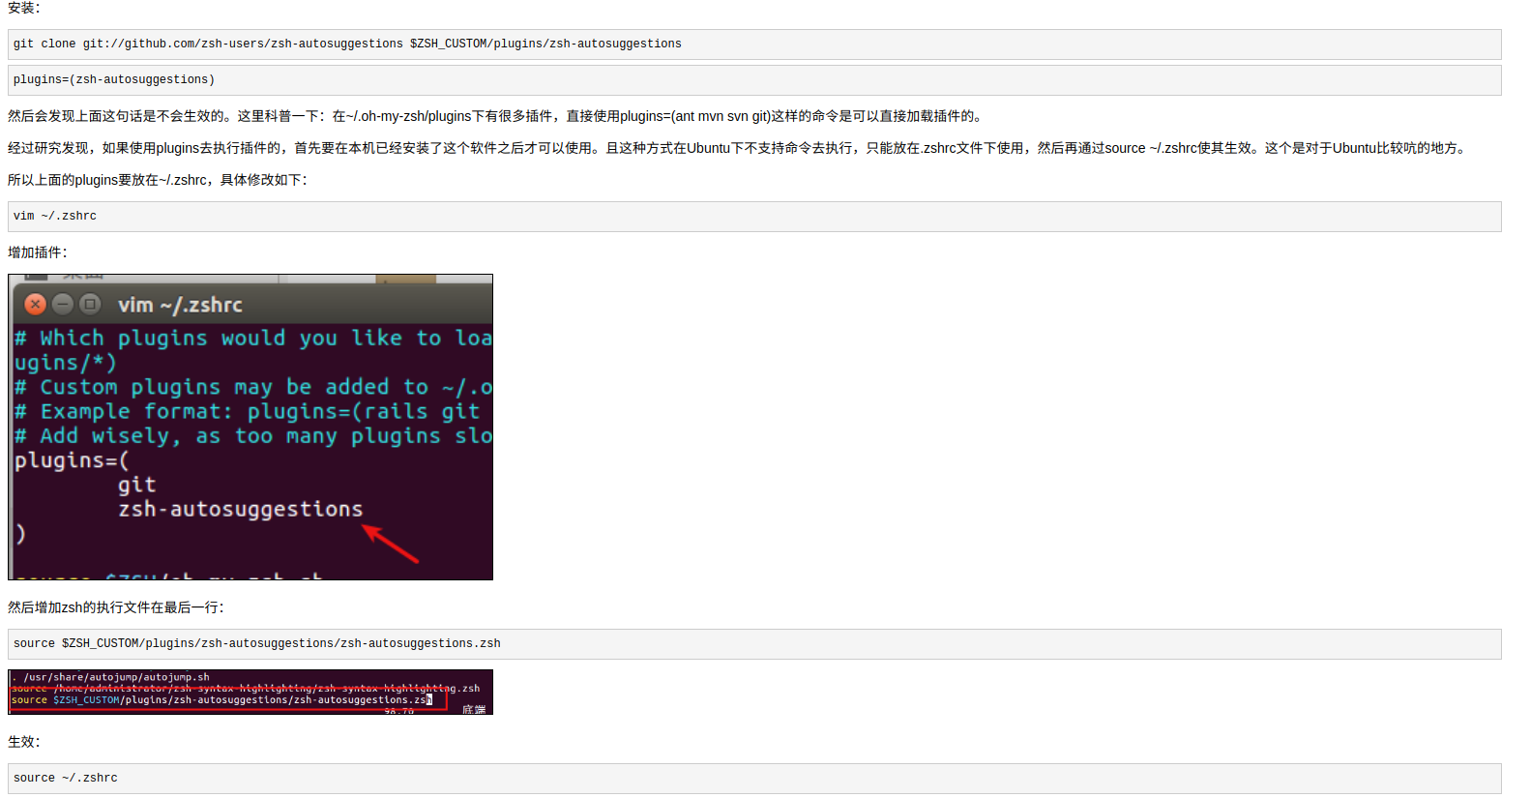
Task: Click the '安装:' heading text
Action: click(x=24, y=8)
